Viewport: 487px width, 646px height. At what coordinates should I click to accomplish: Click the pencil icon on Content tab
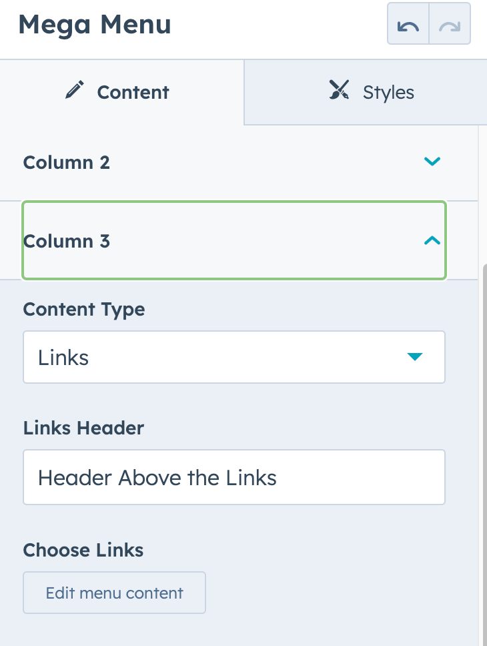point(75,91)
